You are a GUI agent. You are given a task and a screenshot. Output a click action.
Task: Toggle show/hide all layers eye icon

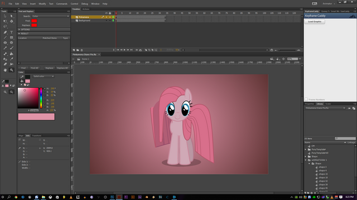pyautogui.click(x=107, y=13)
